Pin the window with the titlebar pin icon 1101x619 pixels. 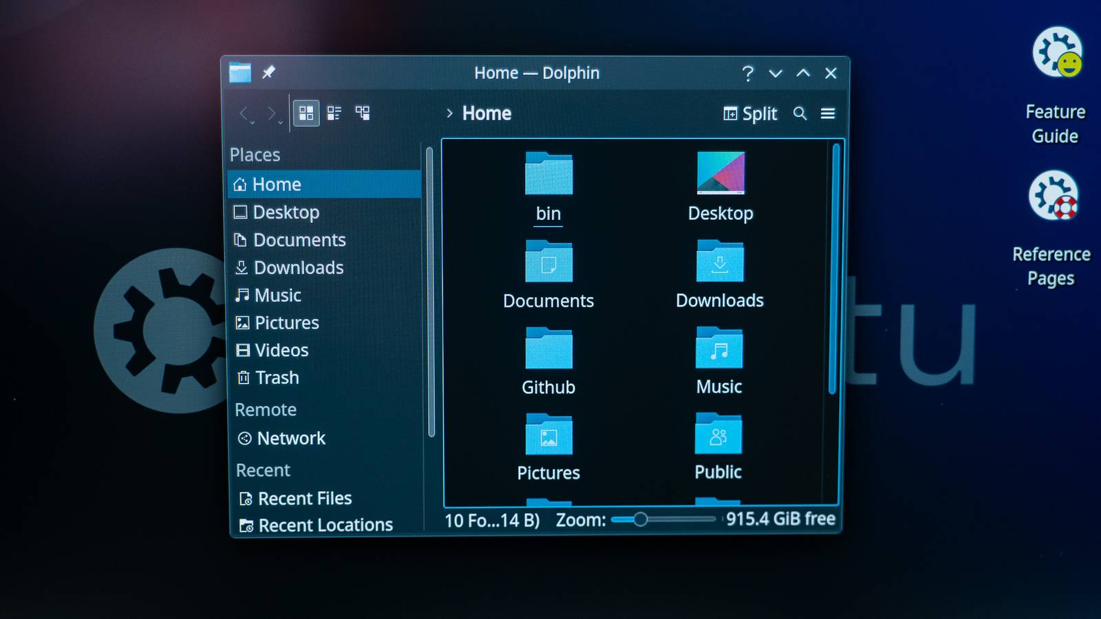click(269, 72)
